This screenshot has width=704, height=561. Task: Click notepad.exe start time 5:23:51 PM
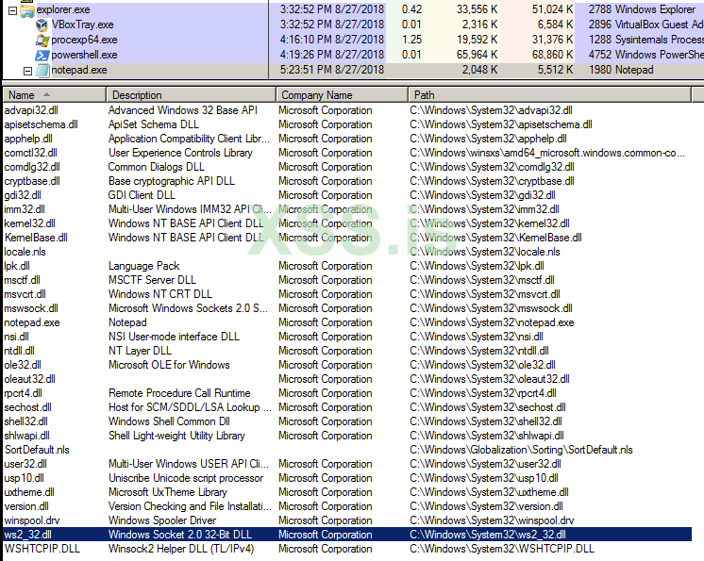(332, 70)
